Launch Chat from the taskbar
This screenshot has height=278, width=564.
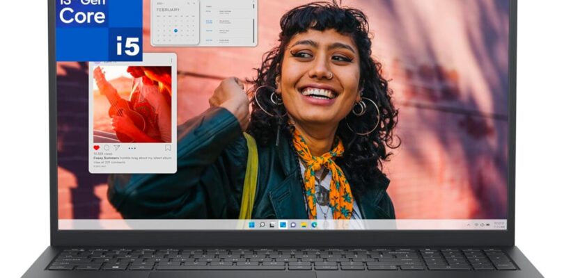coord(294,225)
